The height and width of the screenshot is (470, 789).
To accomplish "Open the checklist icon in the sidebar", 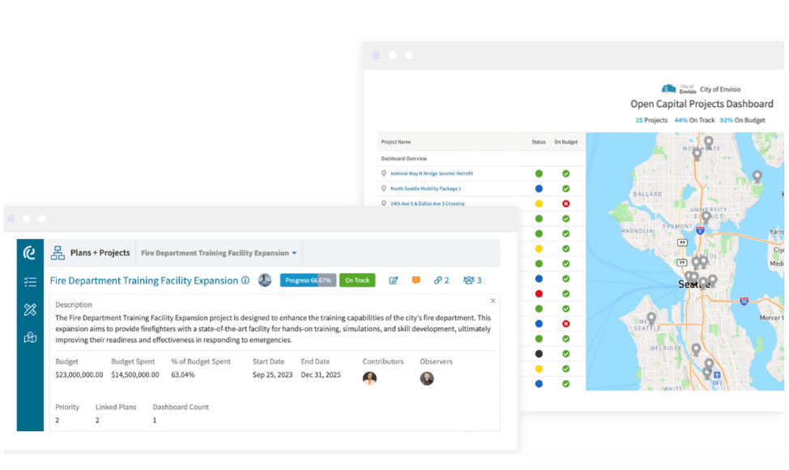I will coord(30,282).
